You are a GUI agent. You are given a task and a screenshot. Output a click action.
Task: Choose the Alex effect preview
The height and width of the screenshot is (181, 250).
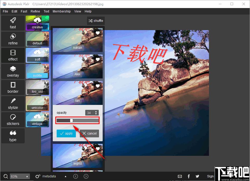(x=78, y=66)
